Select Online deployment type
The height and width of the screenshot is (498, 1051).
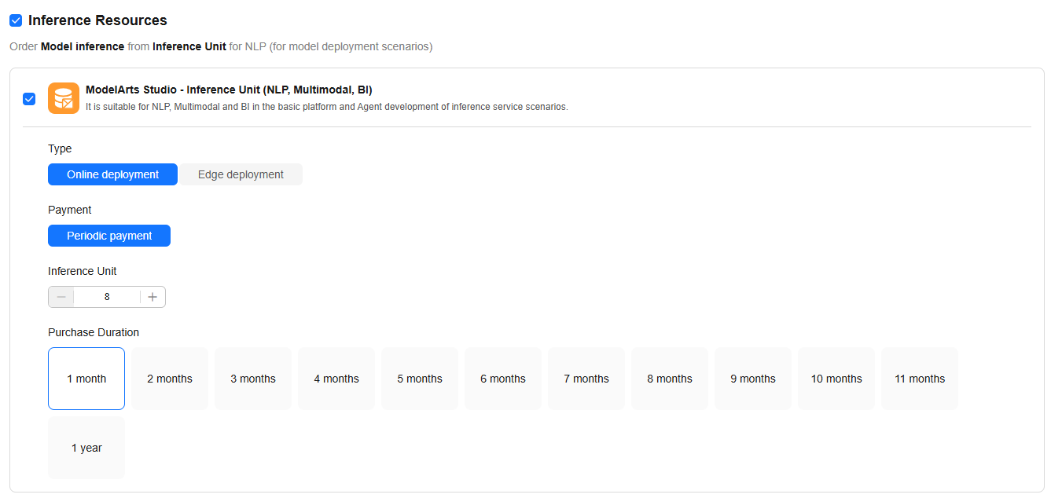113,174
